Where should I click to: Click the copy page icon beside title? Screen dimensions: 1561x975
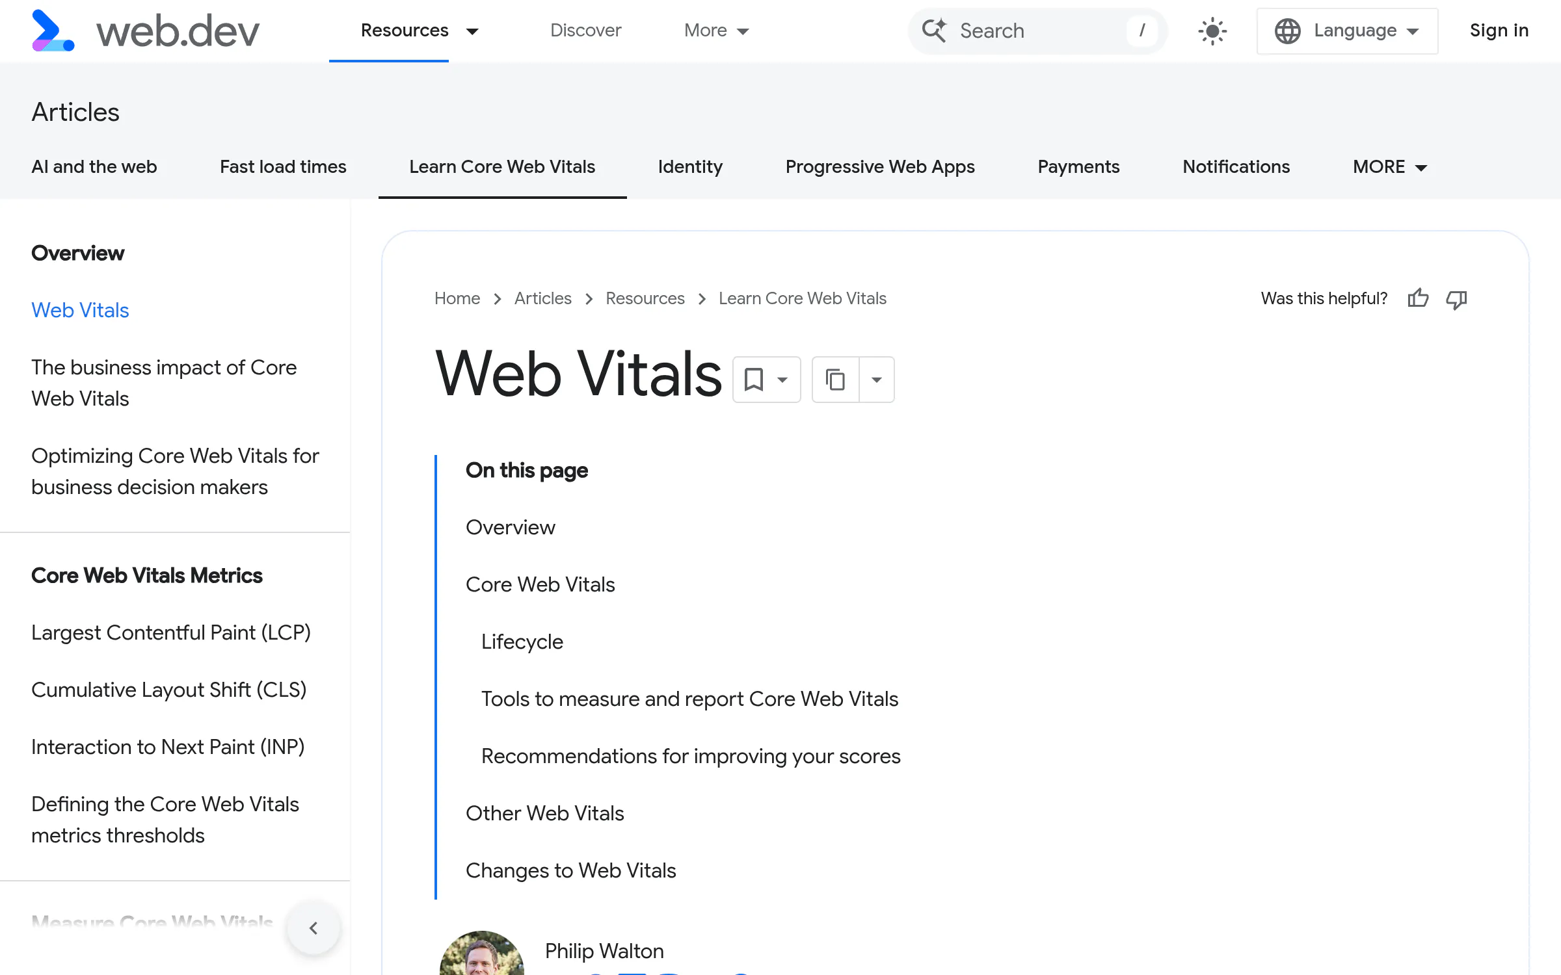[x=835, y=380]
